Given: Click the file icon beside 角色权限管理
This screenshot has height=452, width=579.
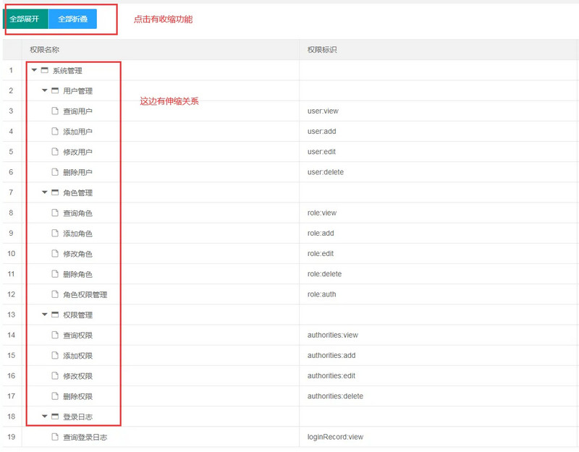Looking at the screenshot, I should click(55, 294).
